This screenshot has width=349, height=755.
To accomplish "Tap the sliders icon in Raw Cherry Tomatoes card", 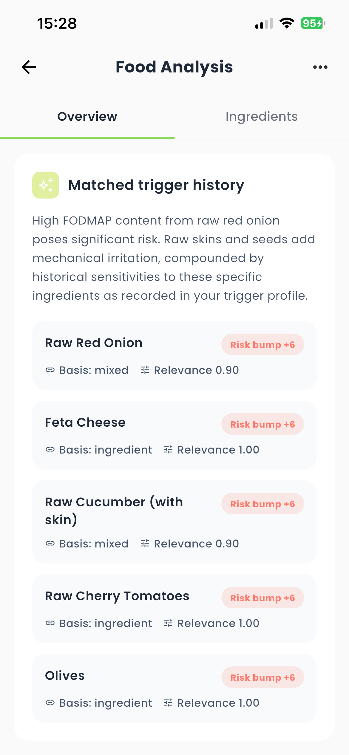I will click(168, 623).
